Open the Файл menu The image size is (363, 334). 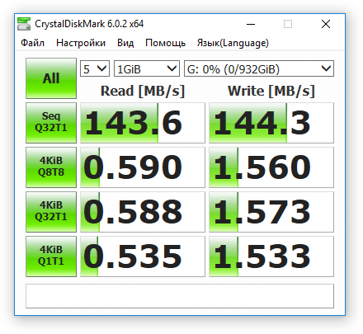coord(32,43)
